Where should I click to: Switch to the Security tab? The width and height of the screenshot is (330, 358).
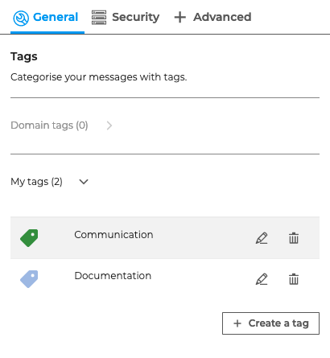pos(126,18)
